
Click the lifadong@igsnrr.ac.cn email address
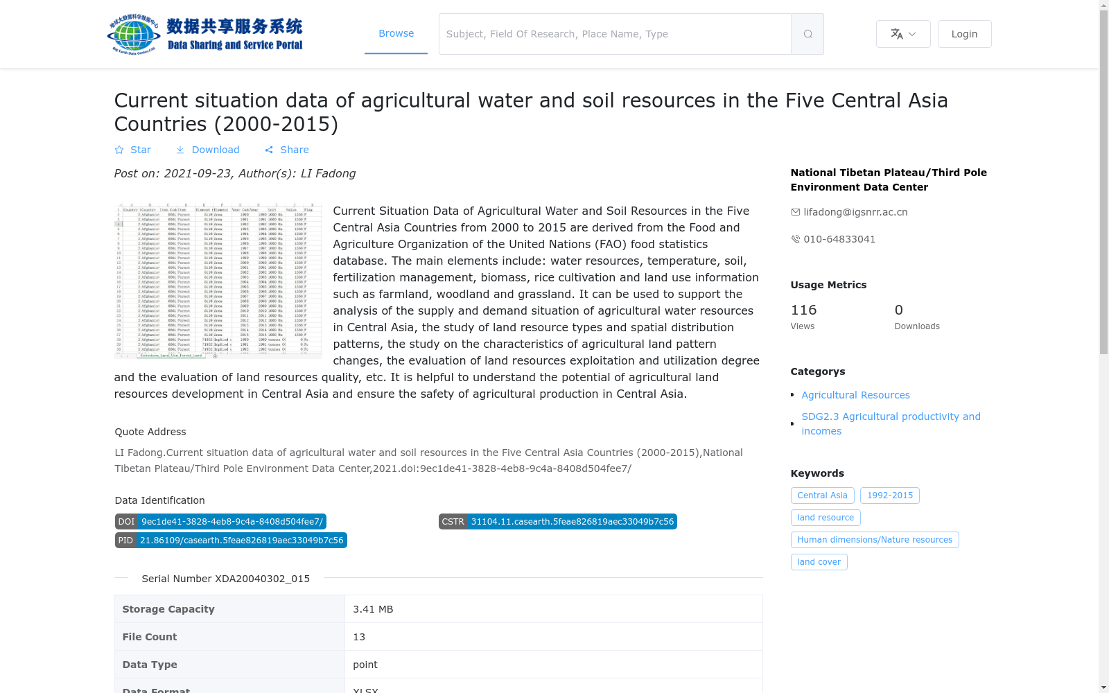click(x=855, y=212)
